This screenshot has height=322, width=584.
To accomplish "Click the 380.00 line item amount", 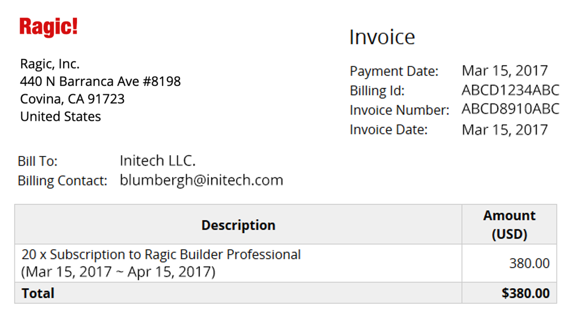I will (529, 263).
